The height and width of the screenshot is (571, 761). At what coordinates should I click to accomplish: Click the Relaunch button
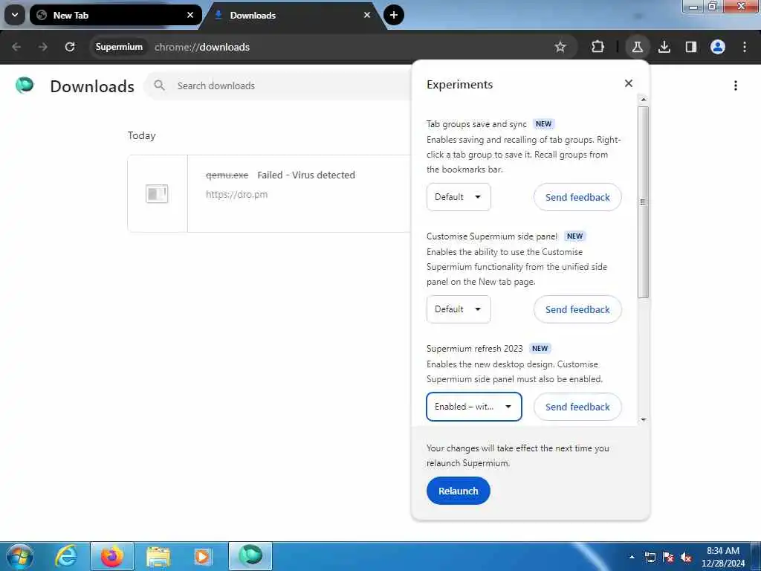(x=458, y=491)
